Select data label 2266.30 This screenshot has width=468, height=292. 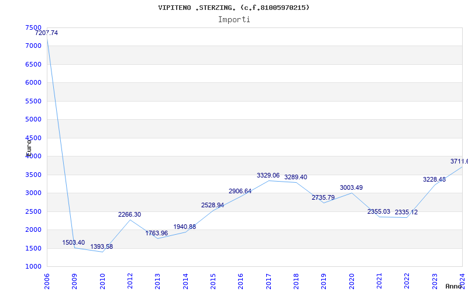click(129, 214)
